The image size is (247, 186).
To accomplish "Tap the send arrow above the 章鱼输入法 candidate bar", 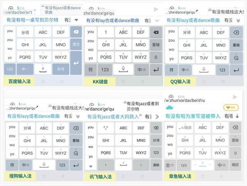I will point(235,97).
